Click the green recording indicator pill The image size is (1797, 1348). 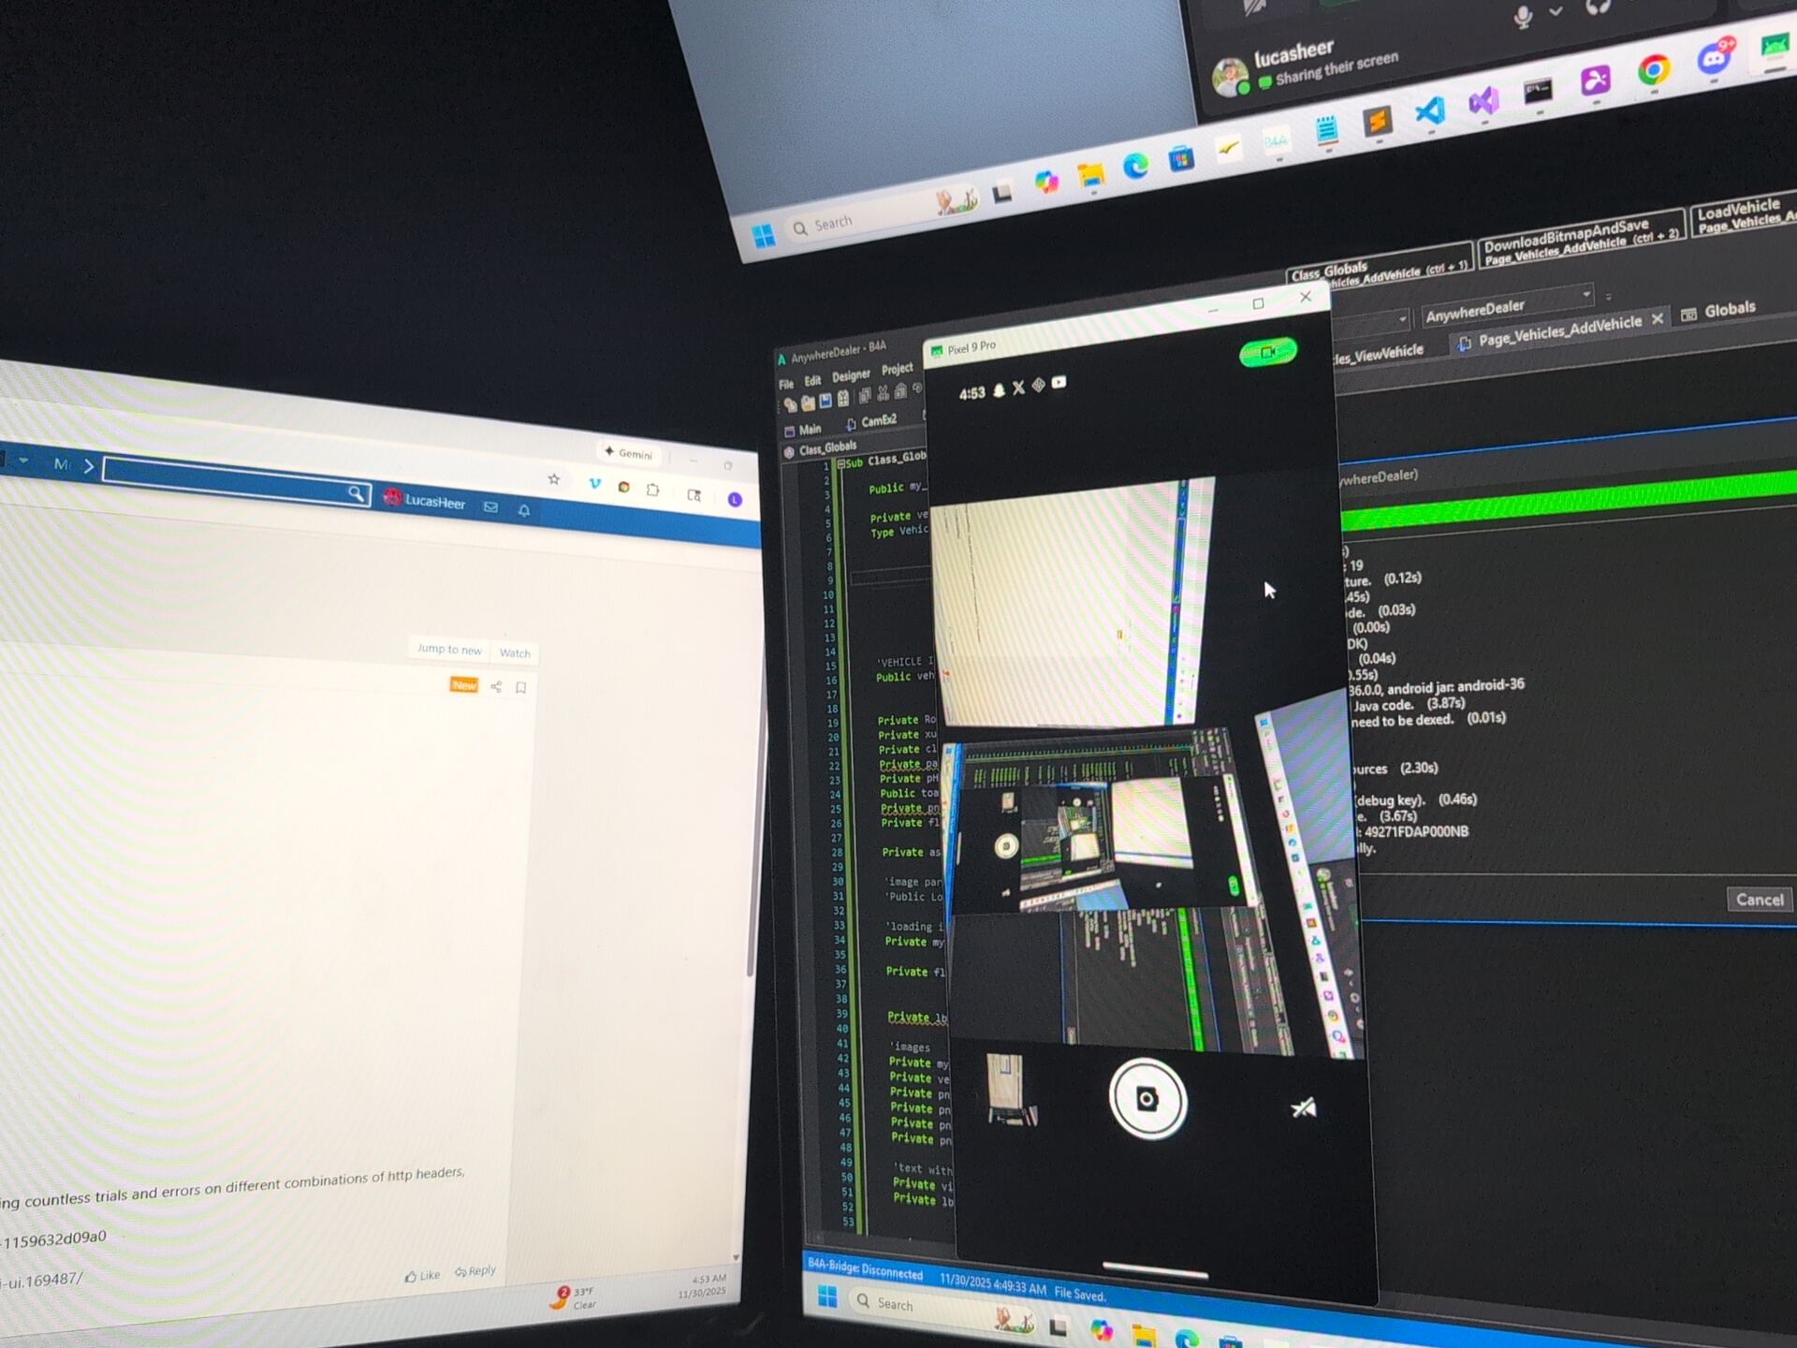tap(1268, 352)
